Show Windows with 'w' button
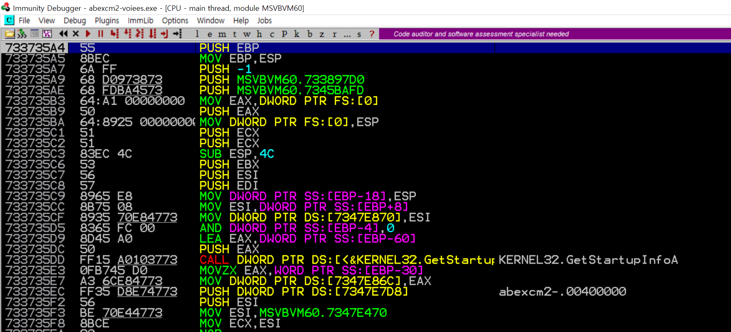The height and width of the screenshot is (332, 731). coord(247,34)
